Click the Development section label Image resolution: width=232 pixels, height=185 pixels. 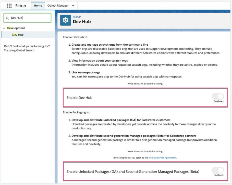coord(16,28)
